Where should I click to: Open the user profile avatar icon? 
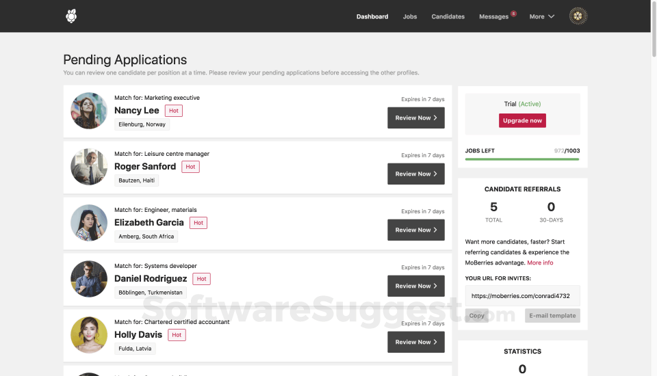point(578,16)
